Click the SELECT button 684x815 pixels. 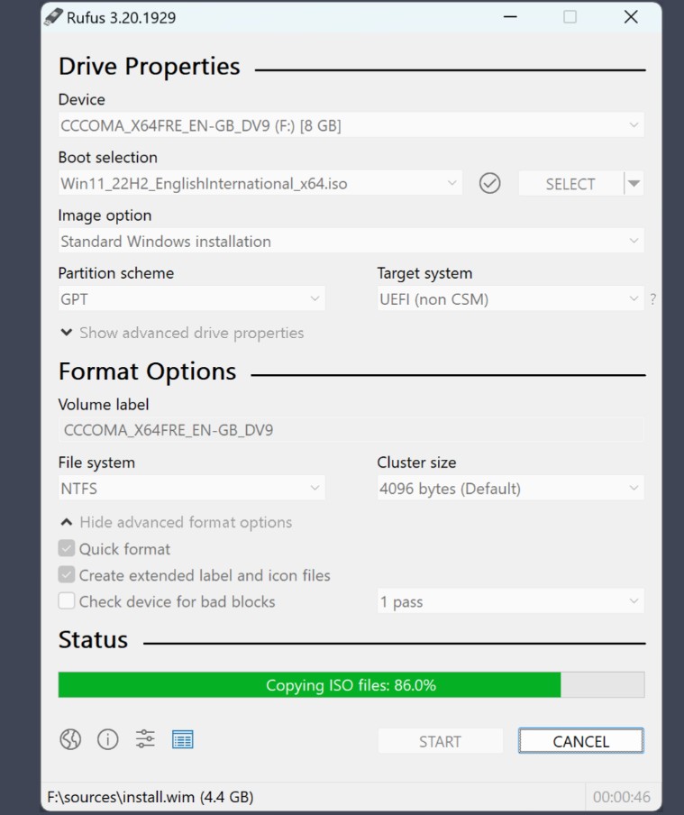tap(570, 184)
